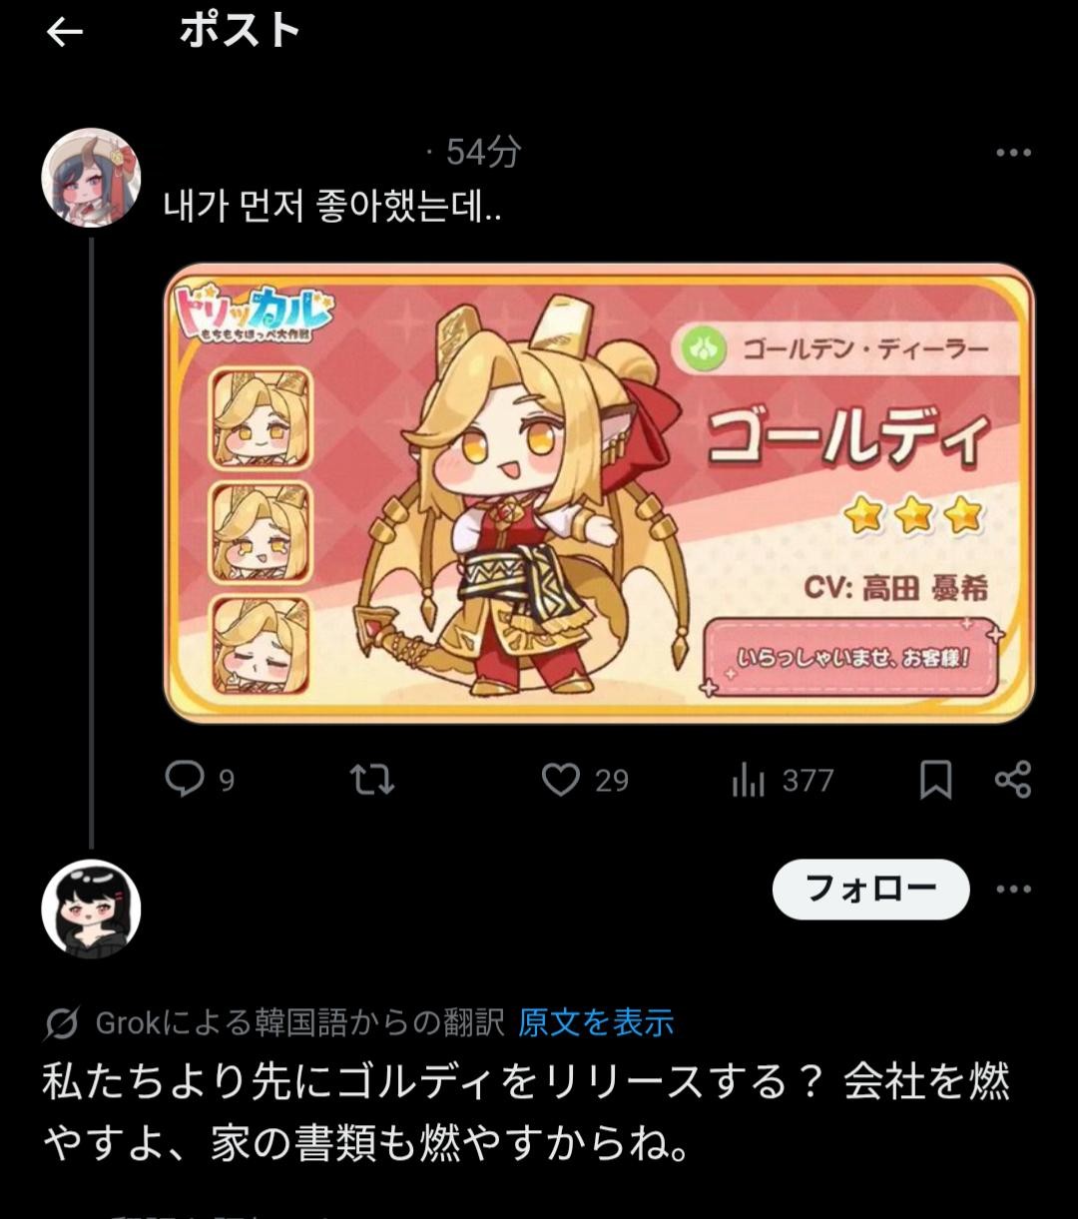Tap the ポスト header title
The height and width of the screenshot is (1219, 1078).
pos(240,32)
